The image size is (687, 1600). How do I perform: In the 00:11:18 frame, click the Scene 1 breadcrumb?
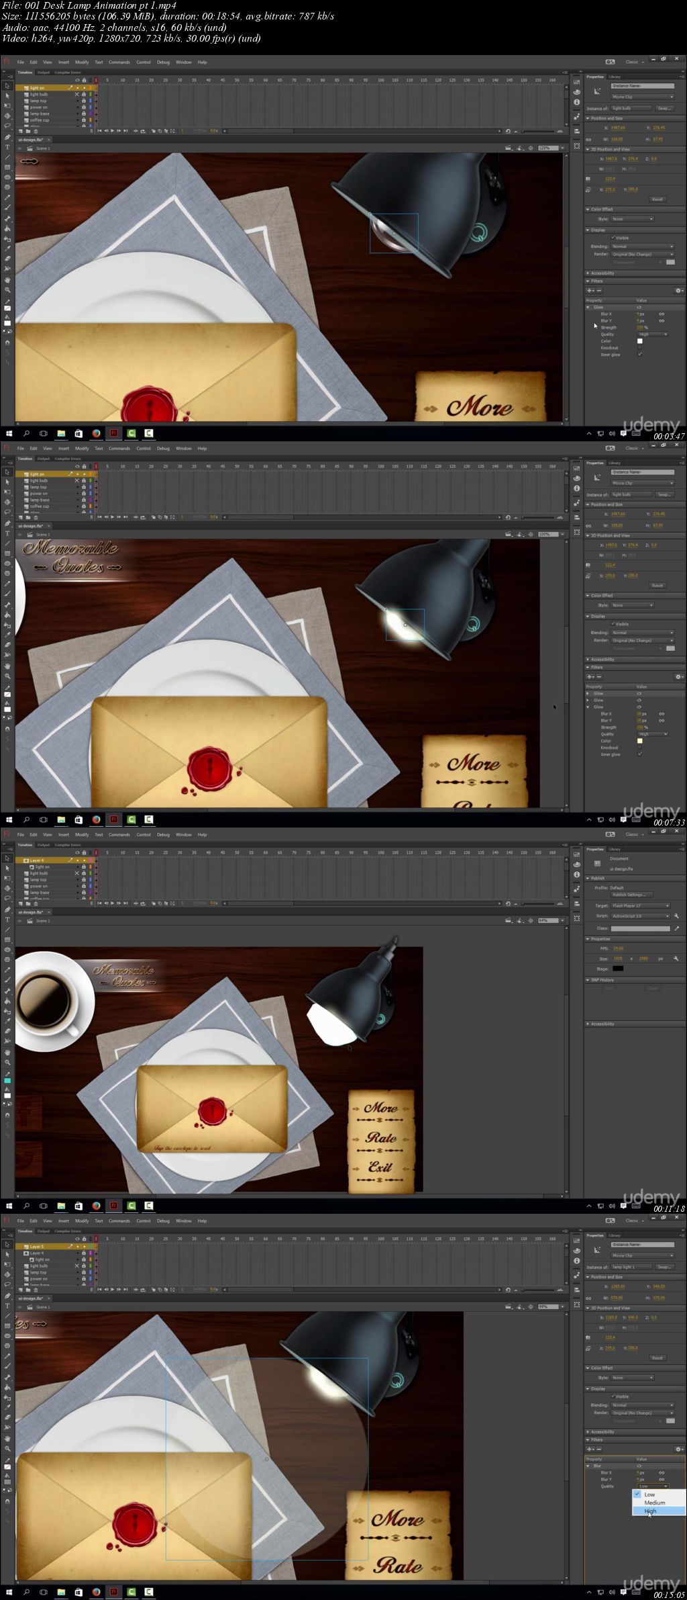tap(43, 921)
